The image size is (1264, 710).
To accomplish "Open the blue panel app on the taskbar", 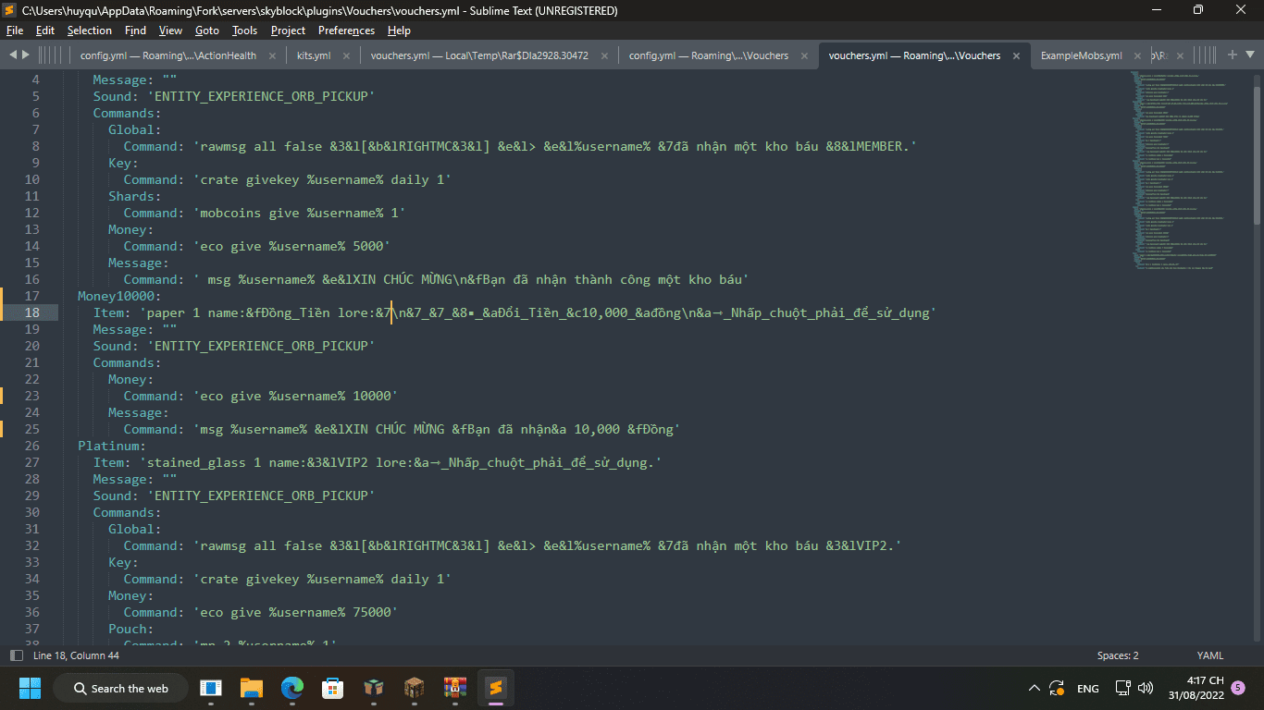I will point(211,688).
